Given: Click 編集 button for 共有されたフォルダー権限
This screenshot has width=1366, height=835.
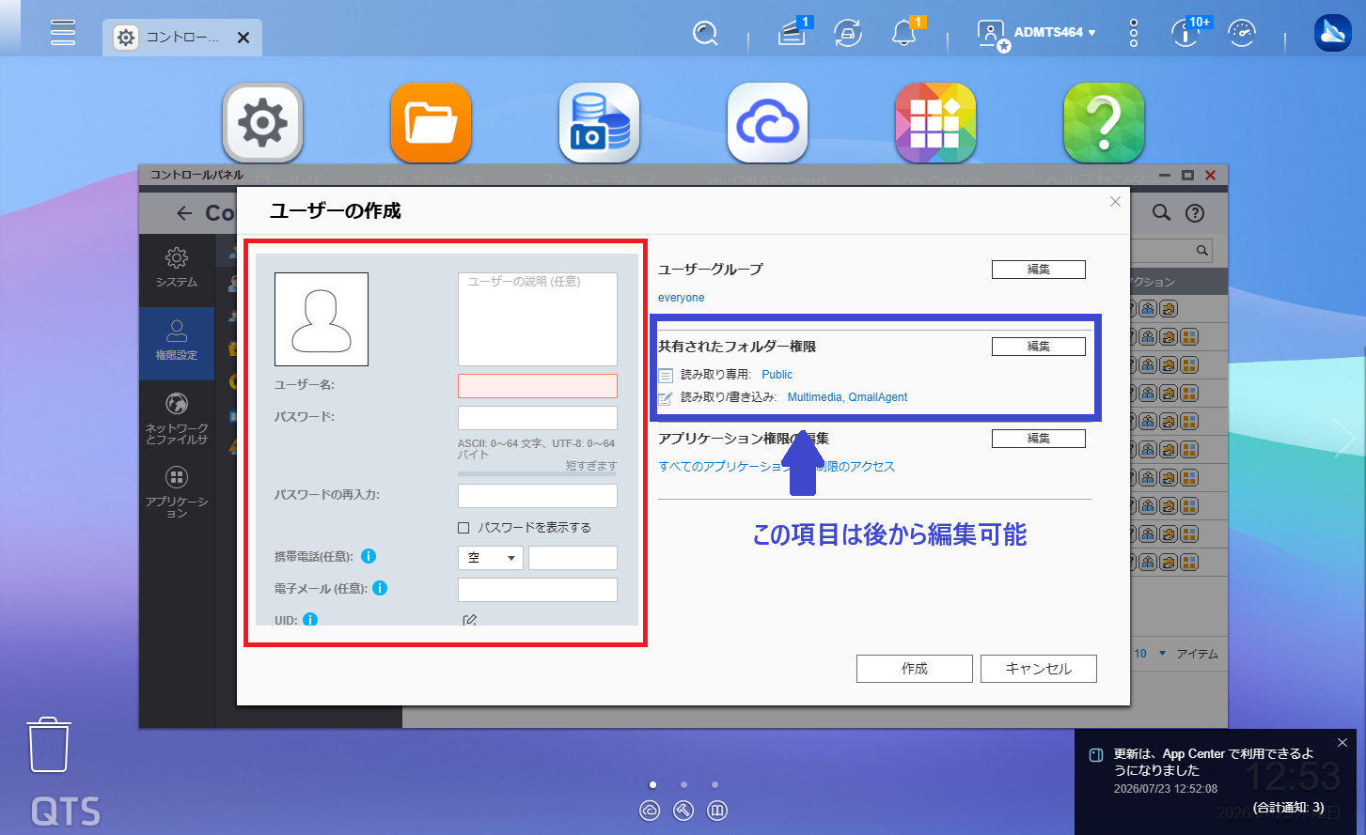Looking at the screenshot, I should pos(1039,347).
